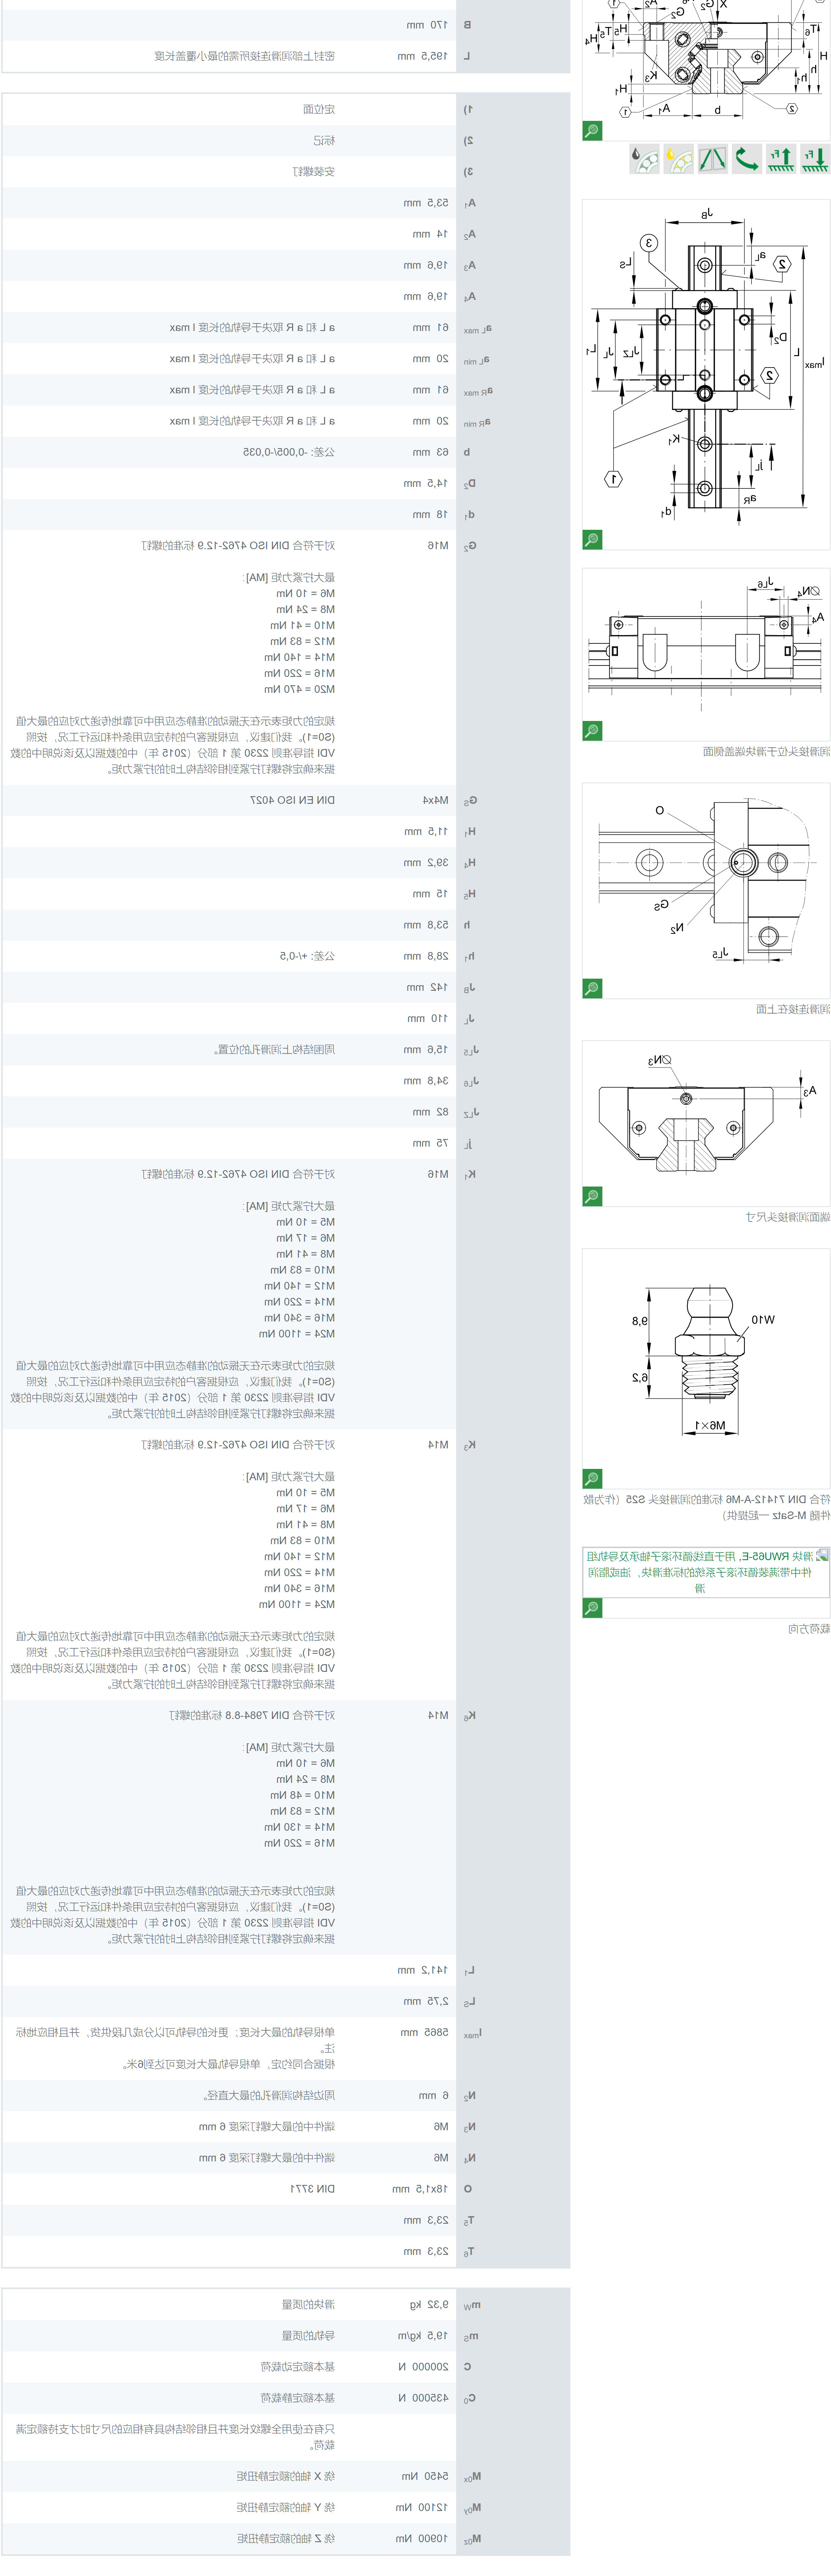The height and width of the screenshot is (2576, 831).
Task: Select the oil lubrication (black drop) bearing icon
Action: (644, 159)
